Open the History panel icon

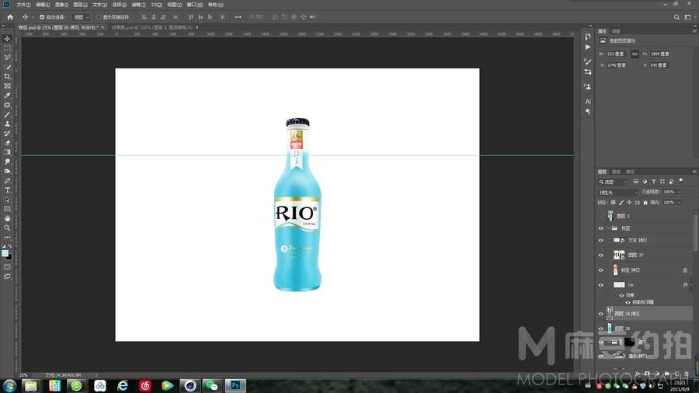coord(588,37)
